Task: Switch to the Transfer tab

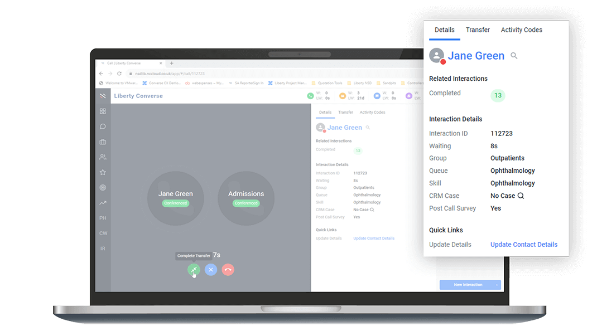Action: [x=478, y=30]
